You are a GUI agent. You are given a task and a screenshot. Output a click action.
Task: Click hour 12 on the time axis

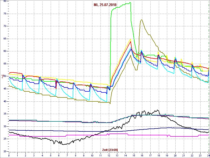point(109,156)
